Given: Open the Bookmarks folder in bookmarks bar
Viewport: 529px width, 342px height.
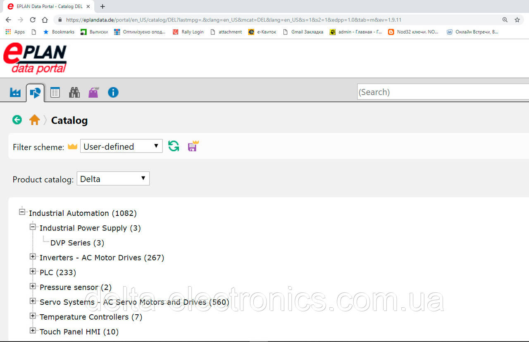Looking at the screenshot, I should click(x=59, y=32).
